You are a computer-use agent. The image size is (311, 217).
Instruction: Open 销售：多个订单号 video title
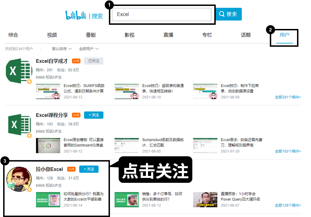pyautogui.click(x=162, y=196)
